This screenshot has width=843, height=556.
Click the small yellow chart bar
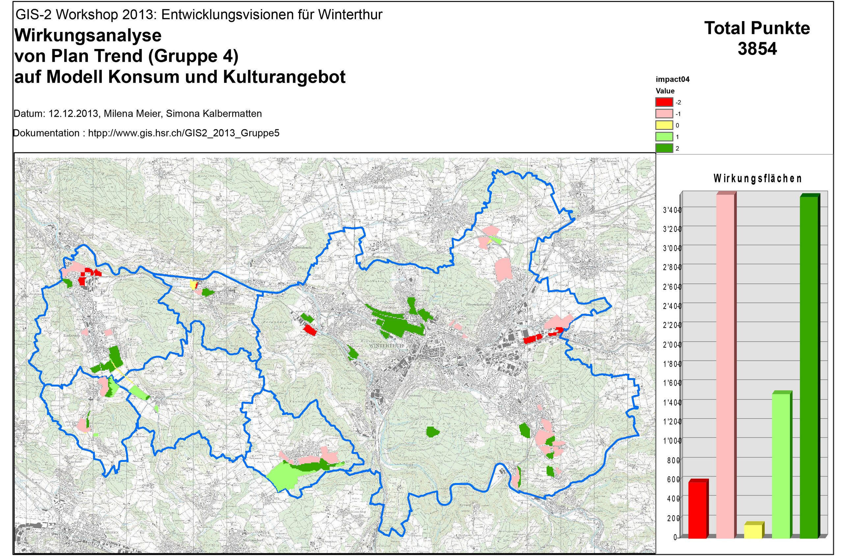[x=752, y=531]
